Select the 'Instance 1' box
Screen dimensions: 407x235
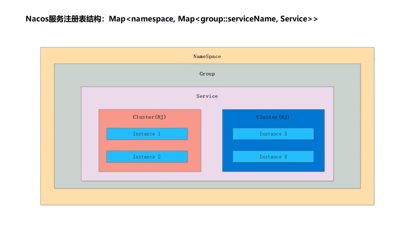click(x=147, y=134)
